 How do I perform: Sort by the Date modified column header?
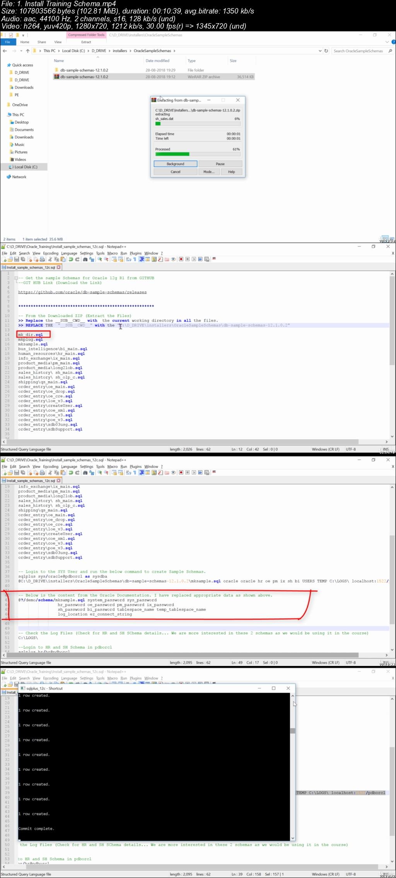tap(157, 61)
